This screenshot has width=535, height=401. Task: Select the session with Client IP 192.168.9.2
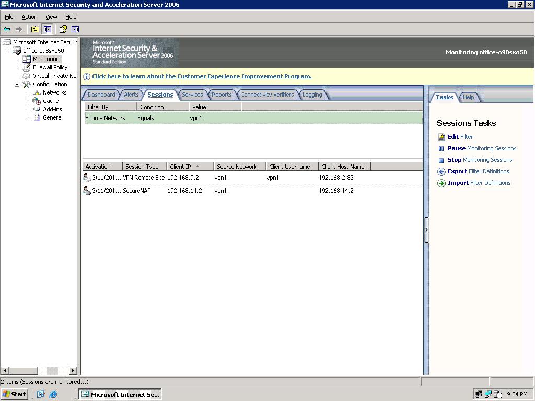[x=252, y=178]
